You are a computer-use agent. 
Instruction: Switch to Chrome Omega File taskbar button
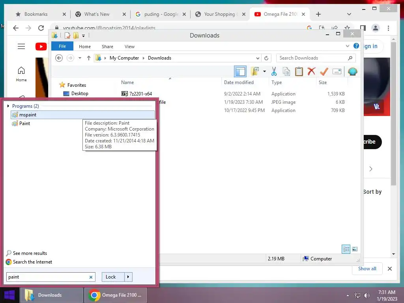point(116,295)
